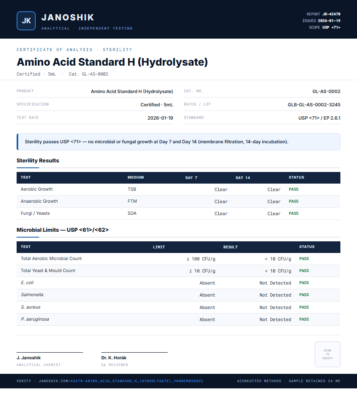This screenshot has height=400, width=357.
Task: Click the J. Janoshik signature name
Action: pyautogui.click(x=29, y=358)
